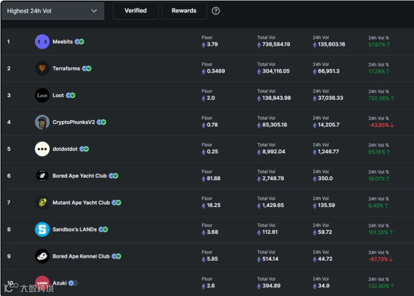
Task: Select dotdotdot total volume 8,992.04
Action: pyautogui.click(x=274, y=151)
